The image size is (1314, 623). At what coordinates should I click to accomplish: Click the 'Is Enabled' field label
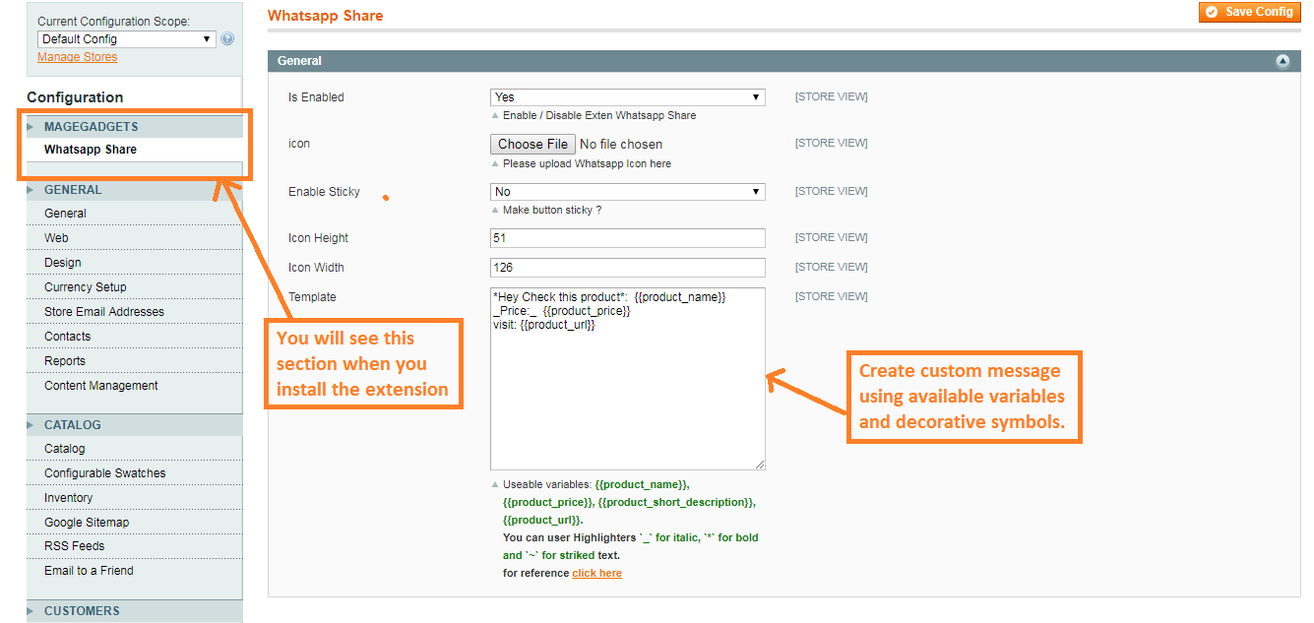pos(316,97)
